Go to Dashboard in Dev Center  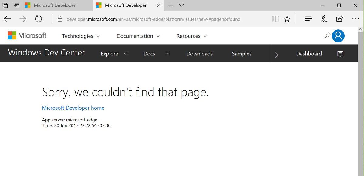pos(309,54)
